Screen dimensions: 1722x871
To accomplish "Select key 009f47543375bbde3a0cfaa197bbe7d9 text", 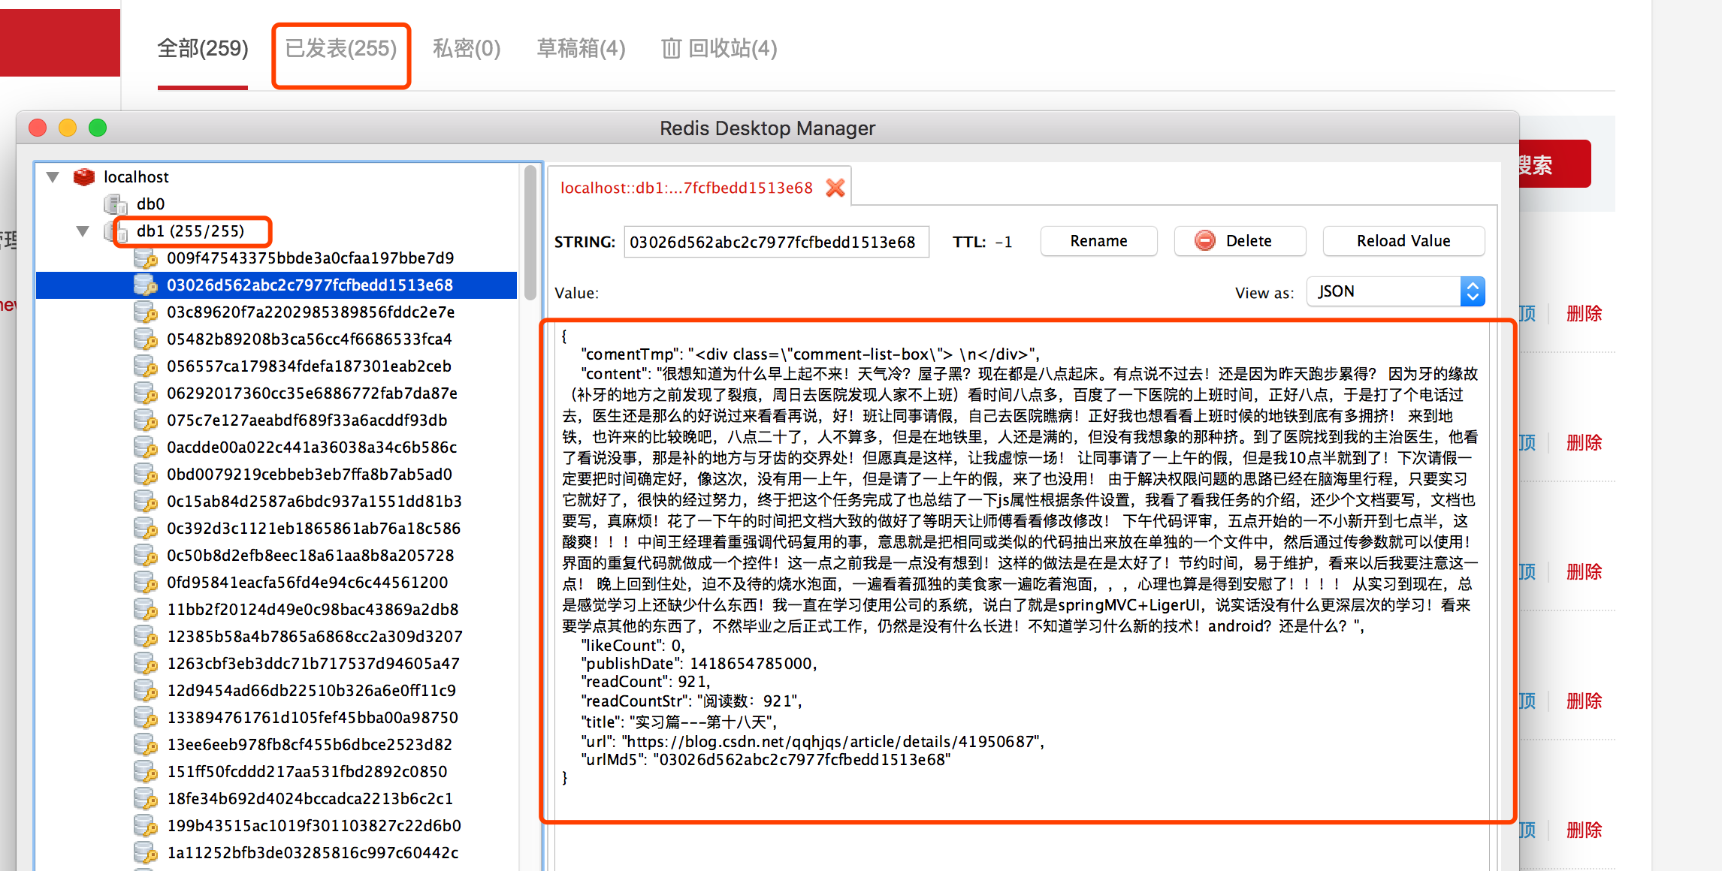I will pos(310,258).
